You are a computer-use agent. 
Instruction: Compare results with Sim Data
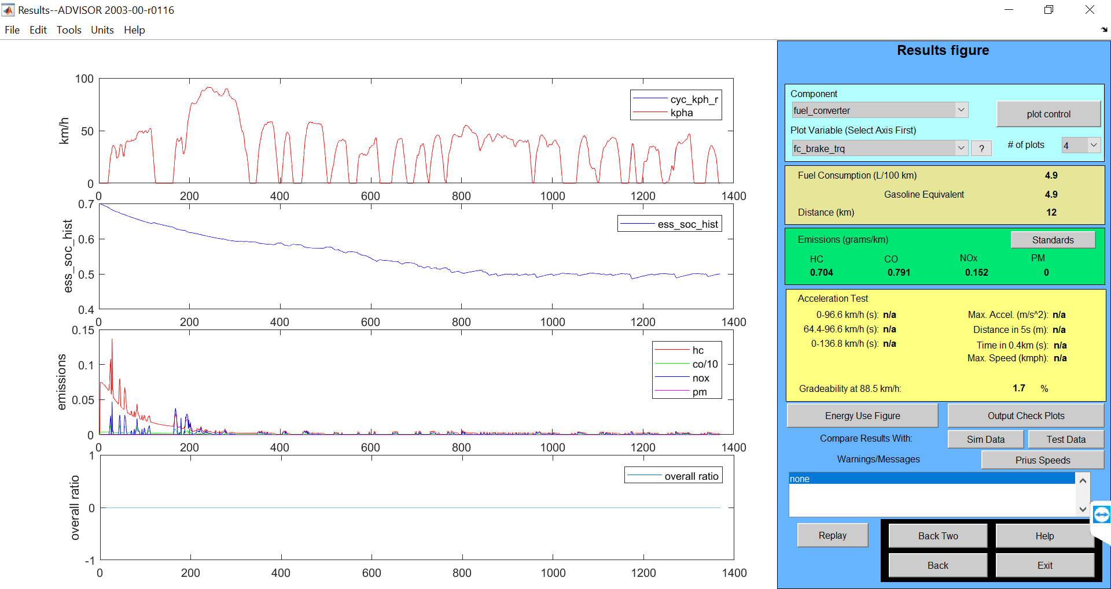(x=985, y=439)
